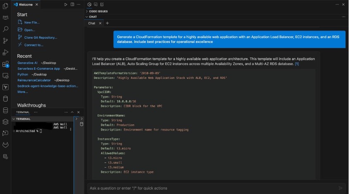
Task: Open recent item Generative AI
Action: pos(27,63)
